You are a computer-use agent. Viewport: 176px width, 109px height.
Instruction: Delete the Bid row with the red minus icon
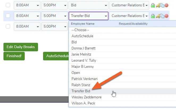tap(166, 5)
